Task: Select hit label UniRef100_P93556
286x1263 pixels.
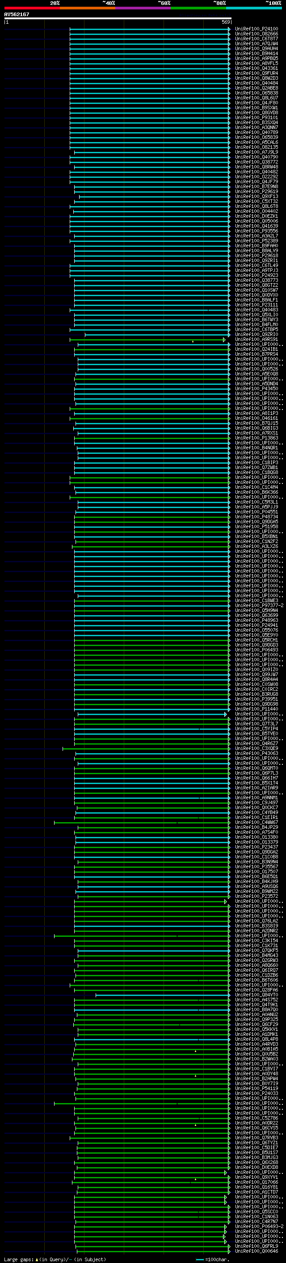Action: pyautogui.click(x=257, y=231)
